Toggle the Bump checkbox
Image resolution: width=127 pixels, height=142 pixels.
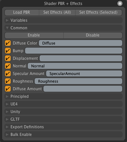click(8, 51)
